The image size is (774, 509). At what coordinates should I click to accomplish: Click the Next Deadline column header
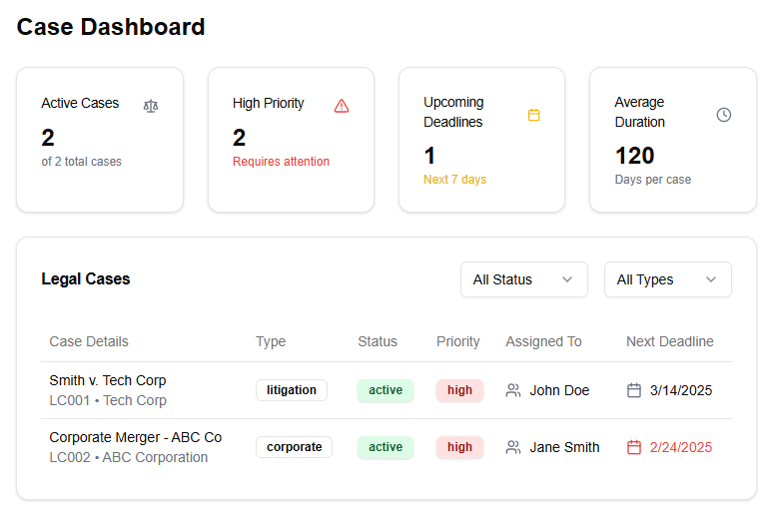(669, 341)
